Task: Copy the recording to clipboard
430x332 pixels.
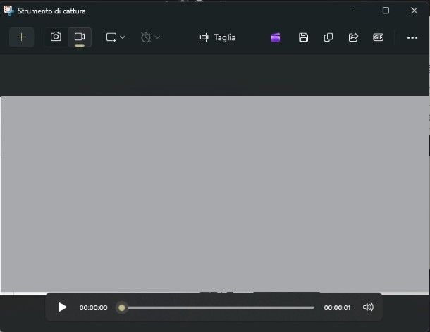Action: pyautogui.click(x=328, y=37)
